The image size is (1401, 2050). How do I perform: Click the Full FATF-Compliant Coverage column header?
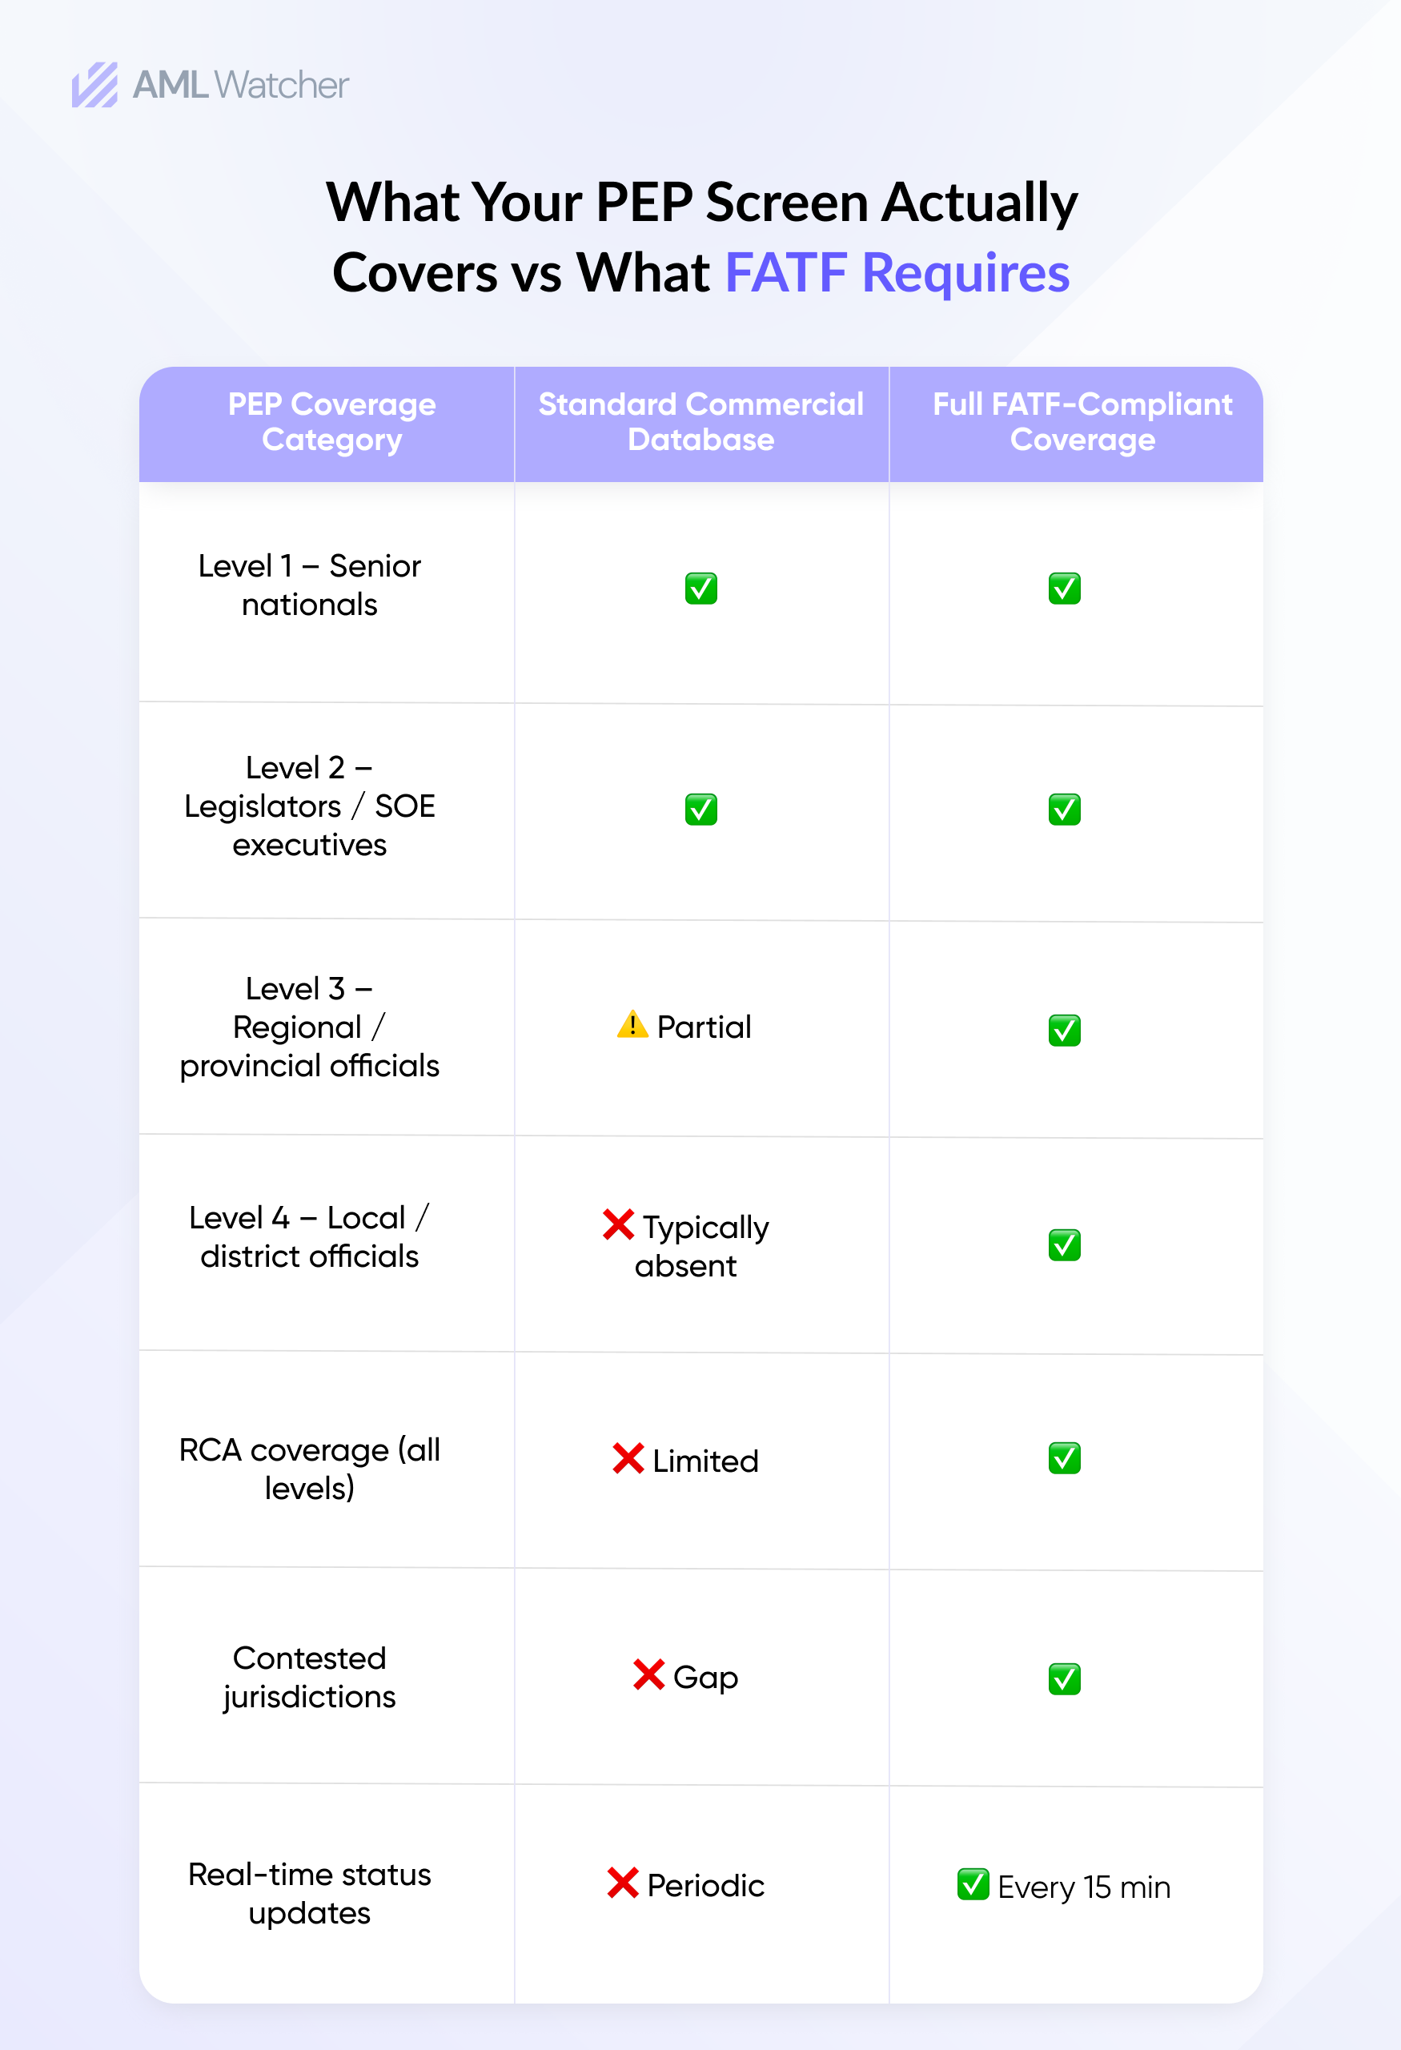[x=1082, y=423]
